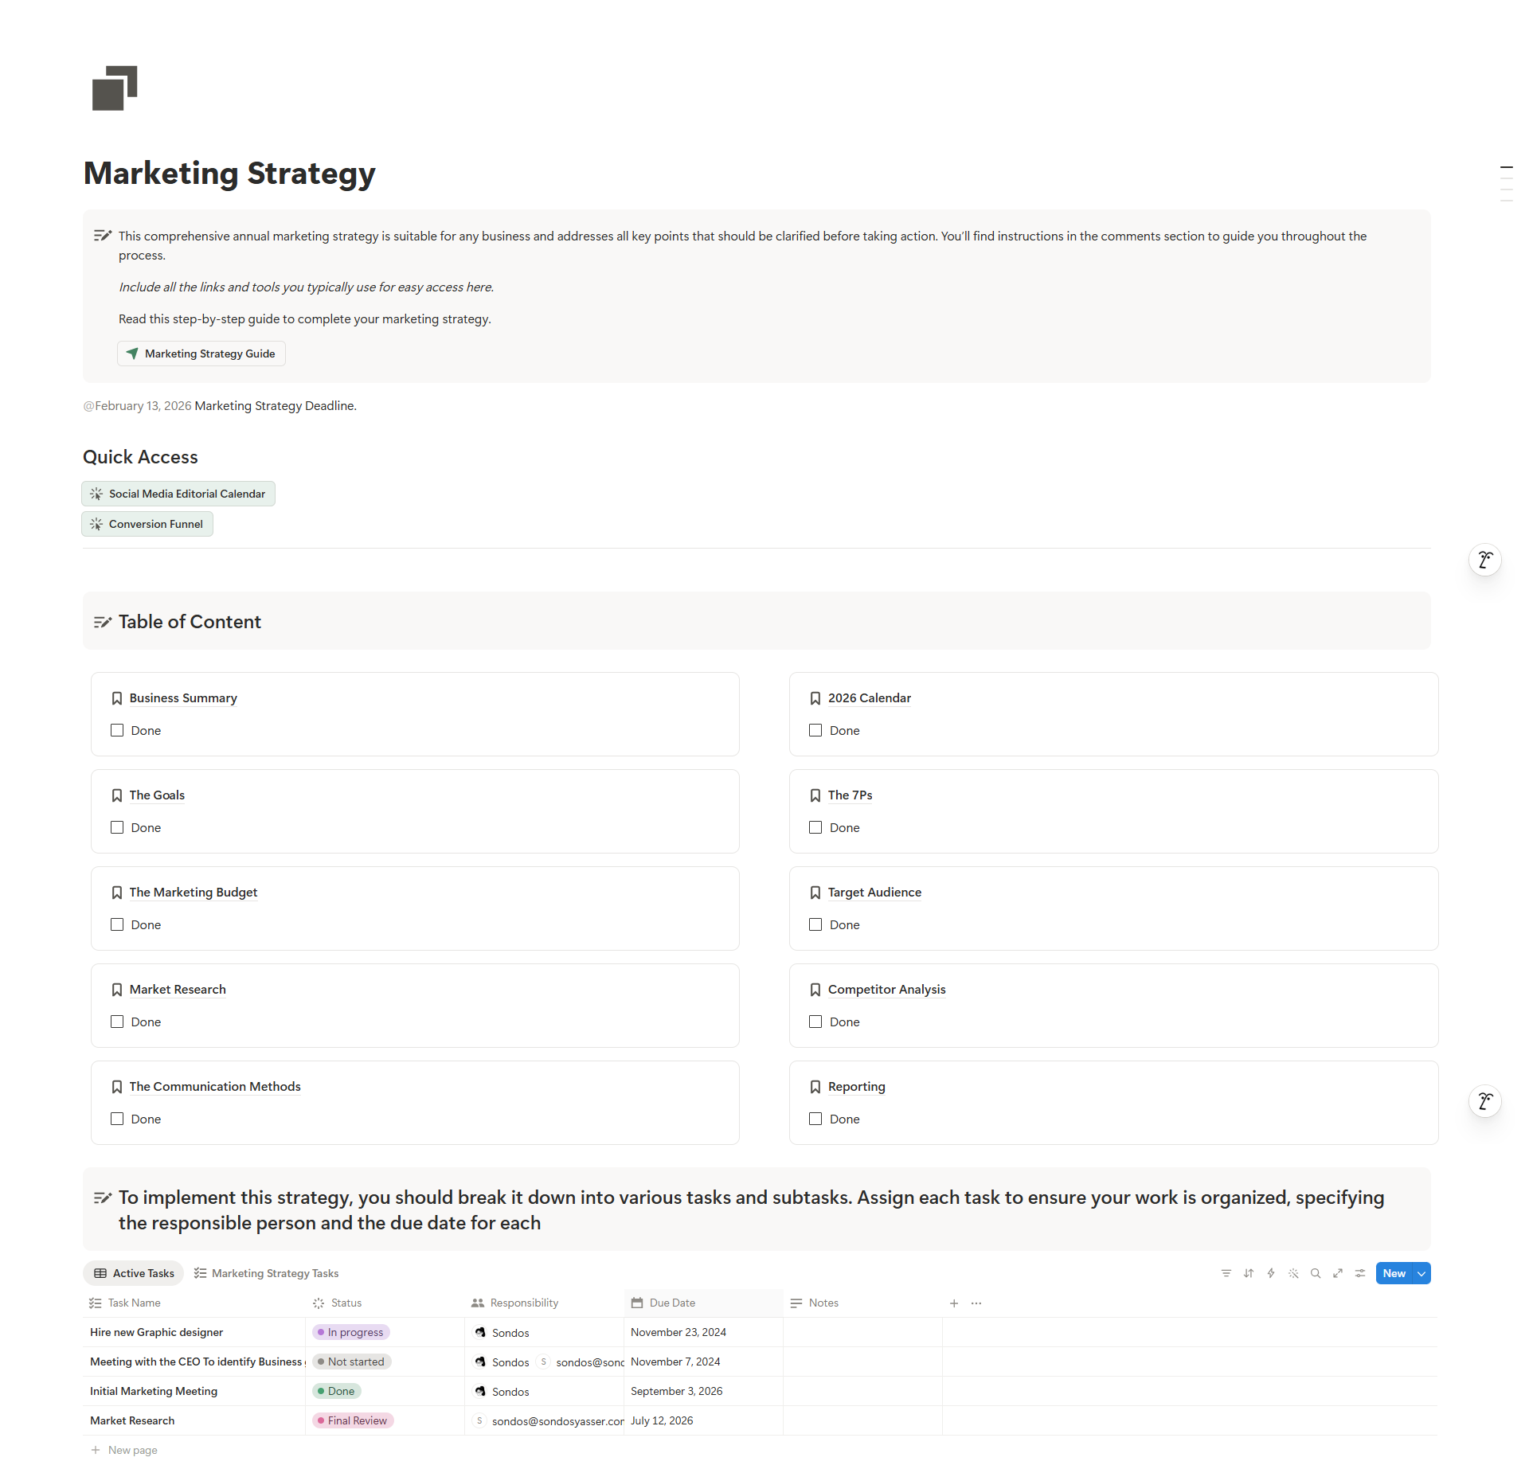Open the In progress status dropdown
This screenshot has height=1469, width=1529.
351,1332
